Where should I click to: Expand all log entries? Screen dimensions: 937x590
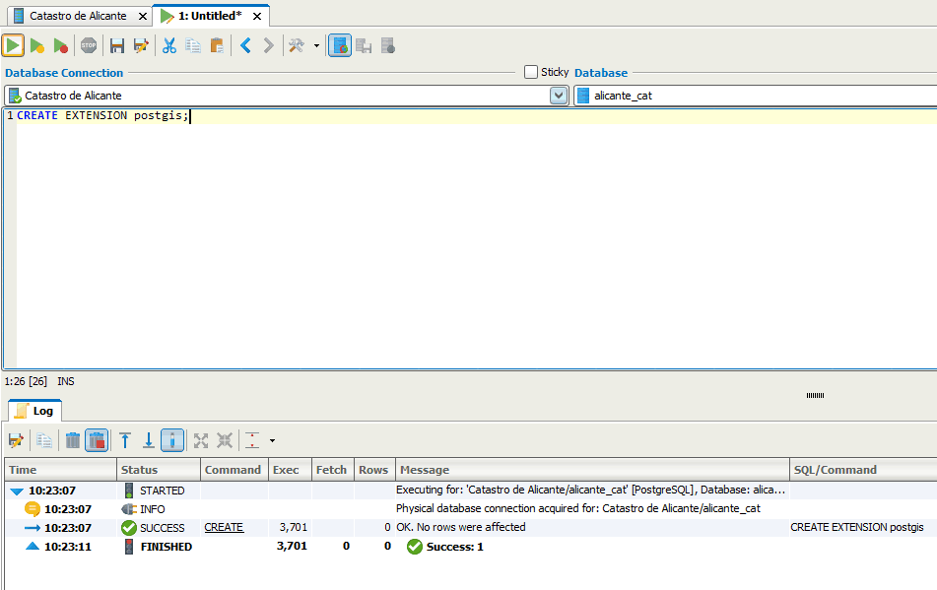[201, 440]
